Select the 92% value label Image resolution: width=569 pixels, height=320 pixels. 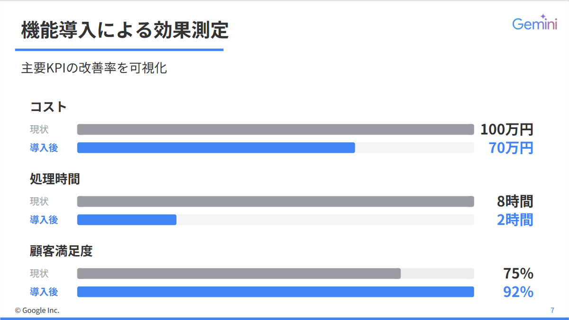(518, 292)
